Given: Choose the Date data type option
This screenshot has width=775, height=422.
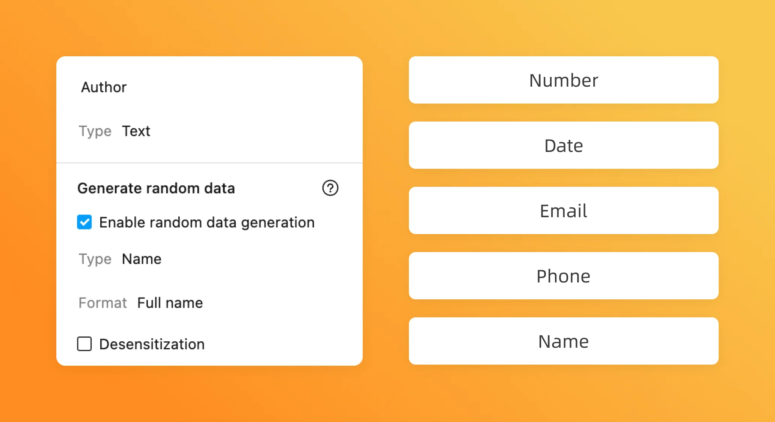Looking at the screenshot, I should pos(563,146).
